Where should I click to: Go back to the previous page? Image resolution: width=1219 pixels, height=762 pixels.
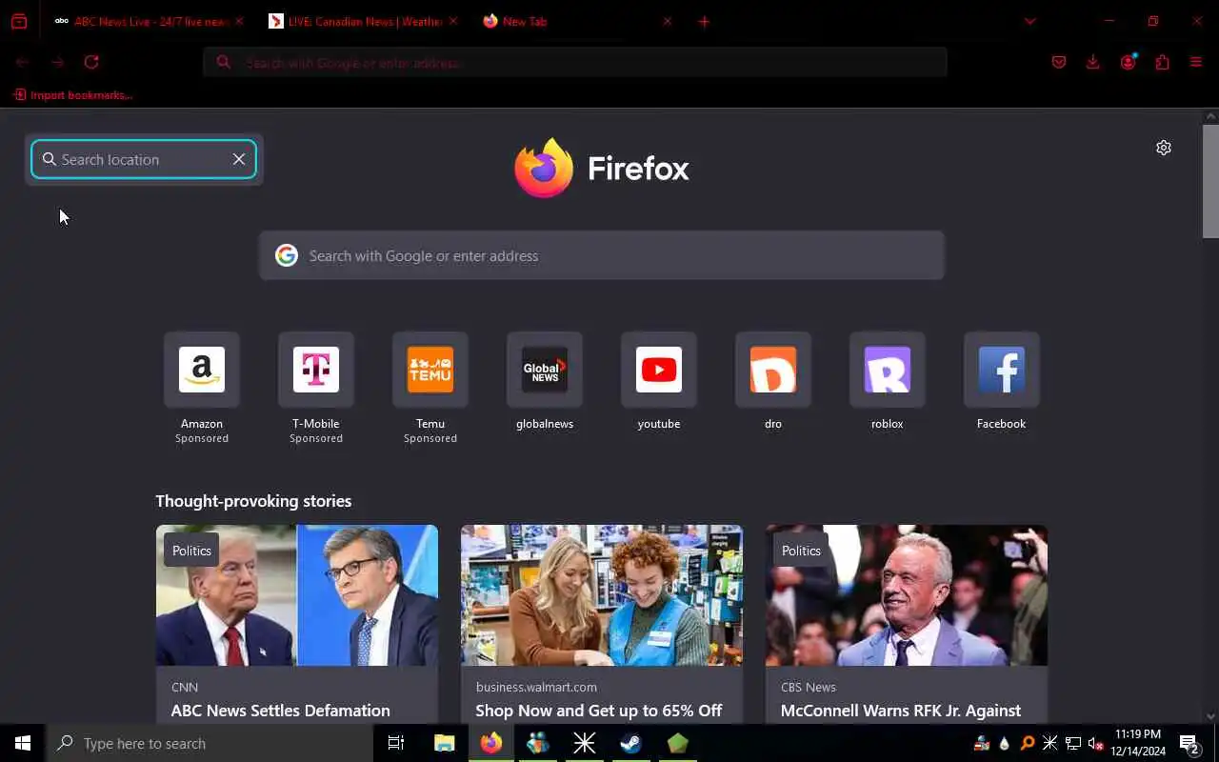(x=22, y=62)
